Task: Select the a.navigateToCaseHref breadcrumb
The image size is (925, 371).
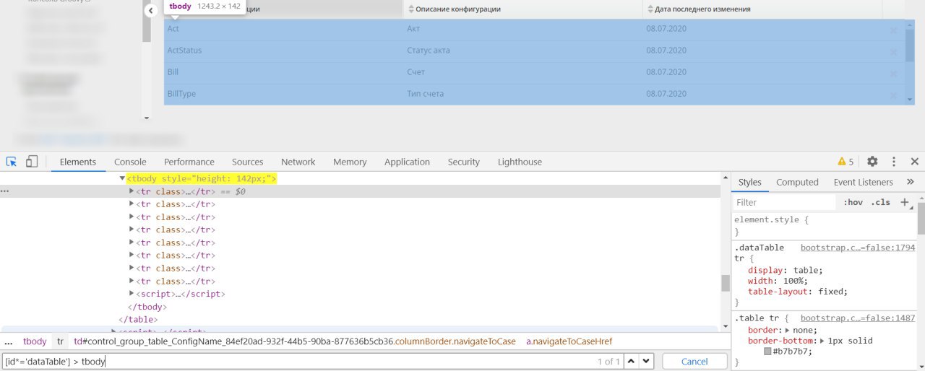Action: [x=569, y=341]
